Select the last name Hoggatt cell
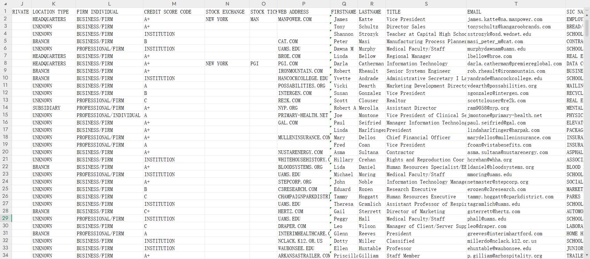This screenshot has width=590, height=259. [x=372, y=196]
